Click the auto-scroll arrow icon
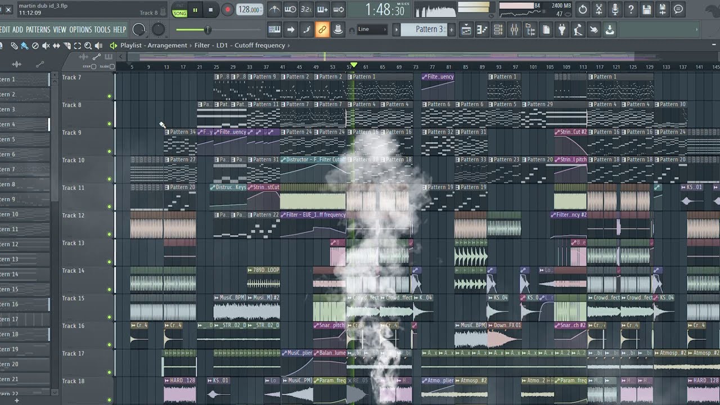The height and width of the screenshot is (405, 720). coord(291,29)
